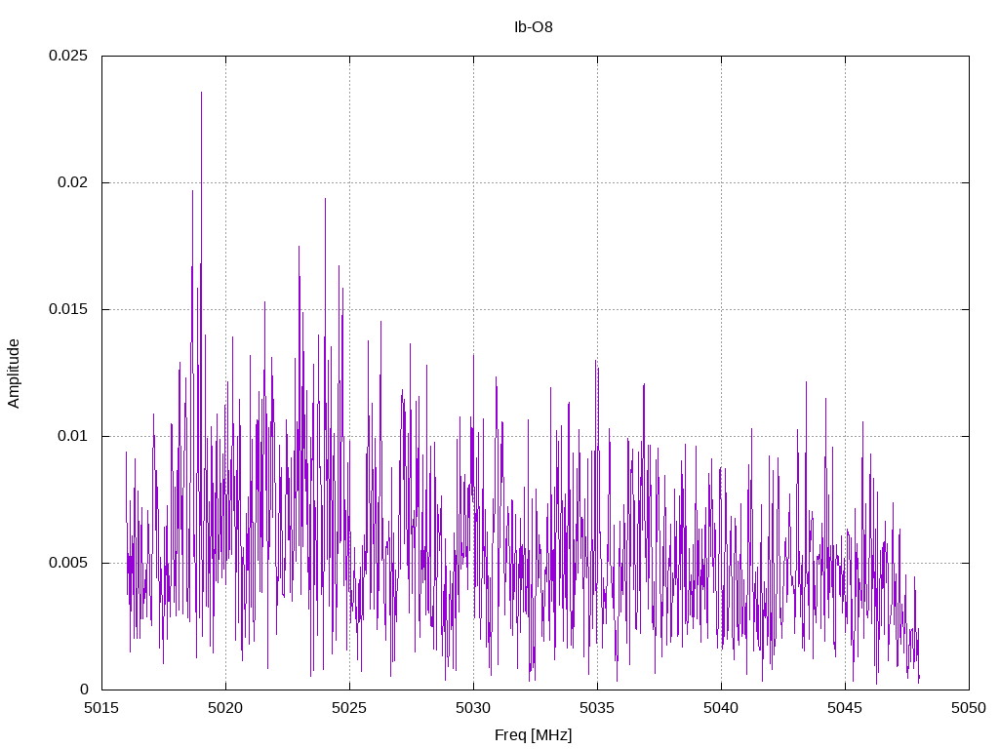Screen dimensions: 999x749
Task: Click the 5050 x-axis tick label
Action: point(969,708)
